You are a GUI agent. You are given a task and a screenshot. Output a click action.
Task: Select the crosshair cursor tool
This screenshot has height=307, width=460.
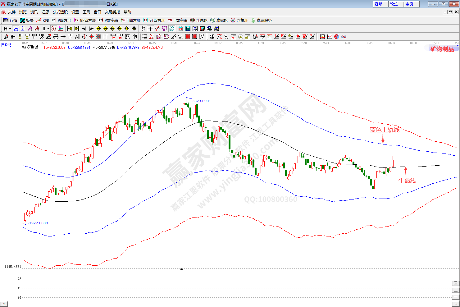(150, 29)
